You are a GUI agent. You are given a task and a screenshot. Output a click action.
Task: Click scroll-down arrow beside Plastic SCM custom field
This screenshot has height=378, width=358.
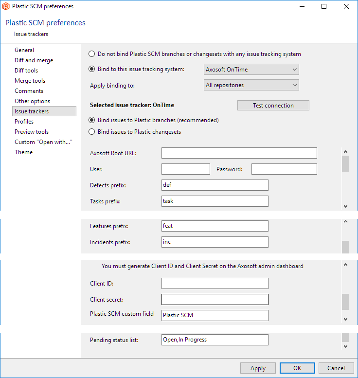pyautogui.click(x=345, y=319)
